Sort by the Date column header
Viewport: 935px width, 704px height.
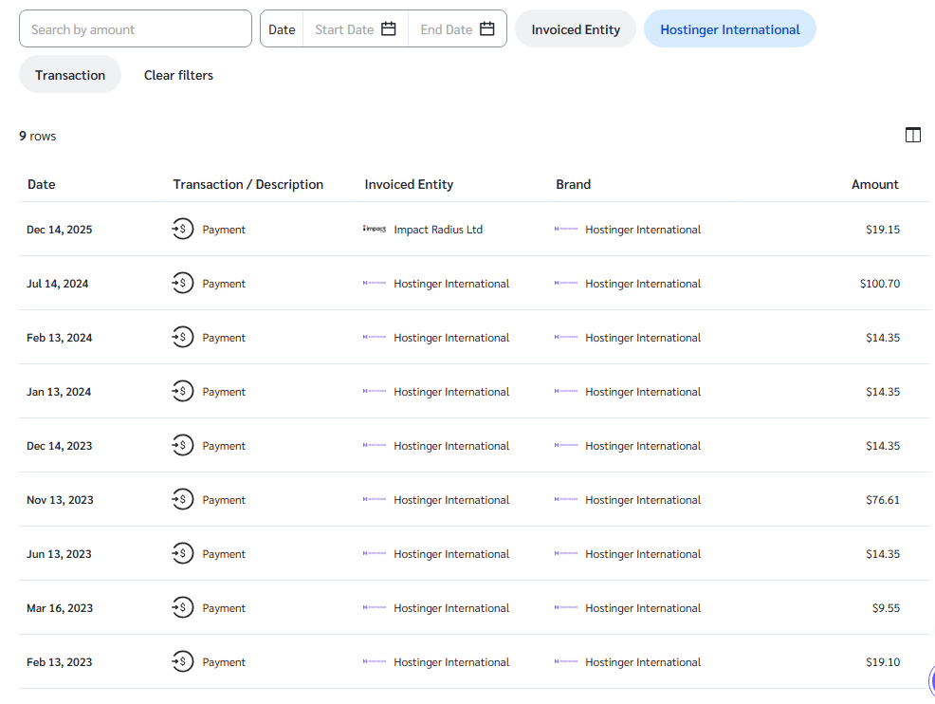click(x=41, y=184)
